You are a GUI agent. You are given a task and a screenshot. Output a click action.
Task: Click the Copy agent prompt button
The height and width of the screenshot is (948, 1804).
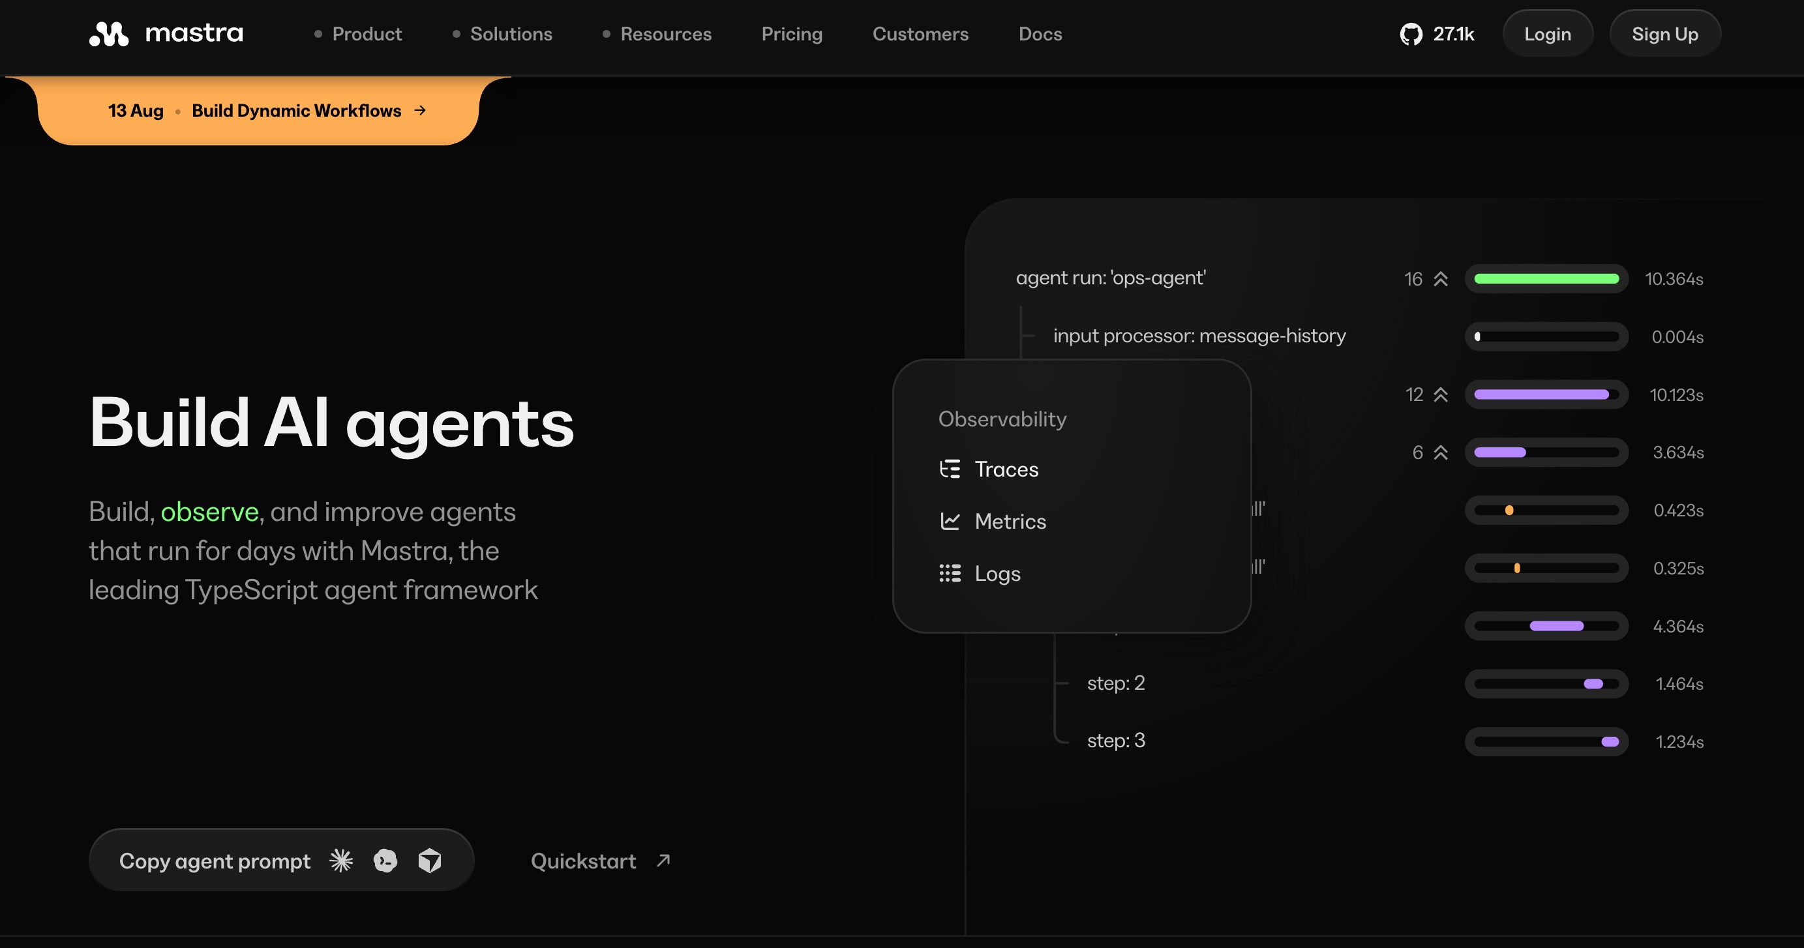click(282, 860)
